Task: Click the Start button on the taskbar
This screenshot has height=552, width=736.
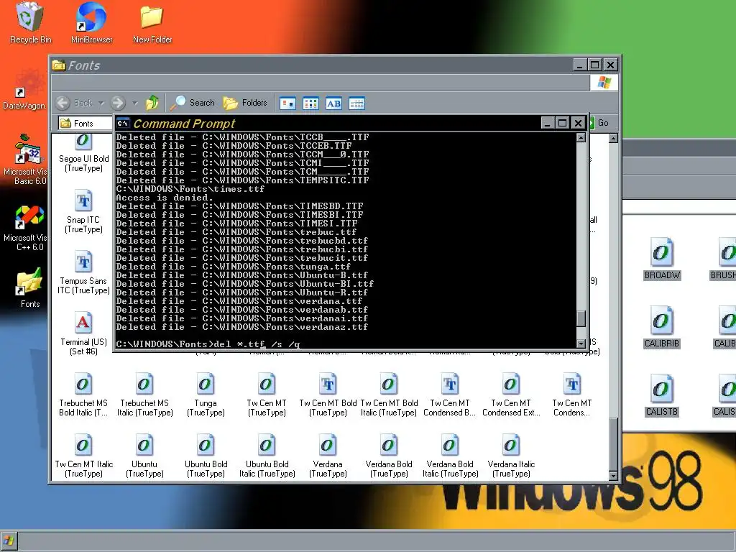Action: (x=9, y=540)
